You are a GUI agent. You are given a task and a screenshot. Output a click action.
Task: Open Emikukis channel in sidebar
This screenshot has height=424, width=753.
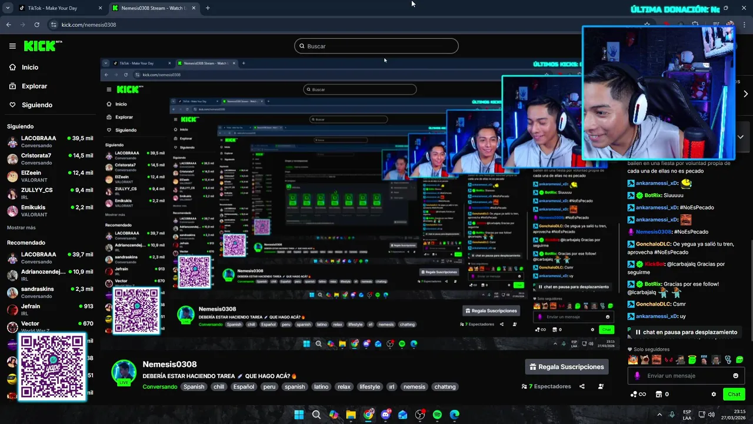[50, 210]
